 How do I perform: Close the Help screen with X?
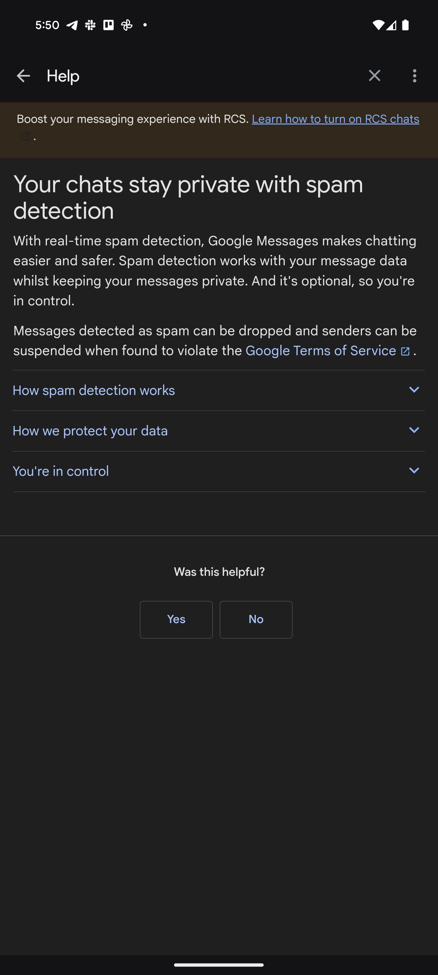(x=374, y=76)
